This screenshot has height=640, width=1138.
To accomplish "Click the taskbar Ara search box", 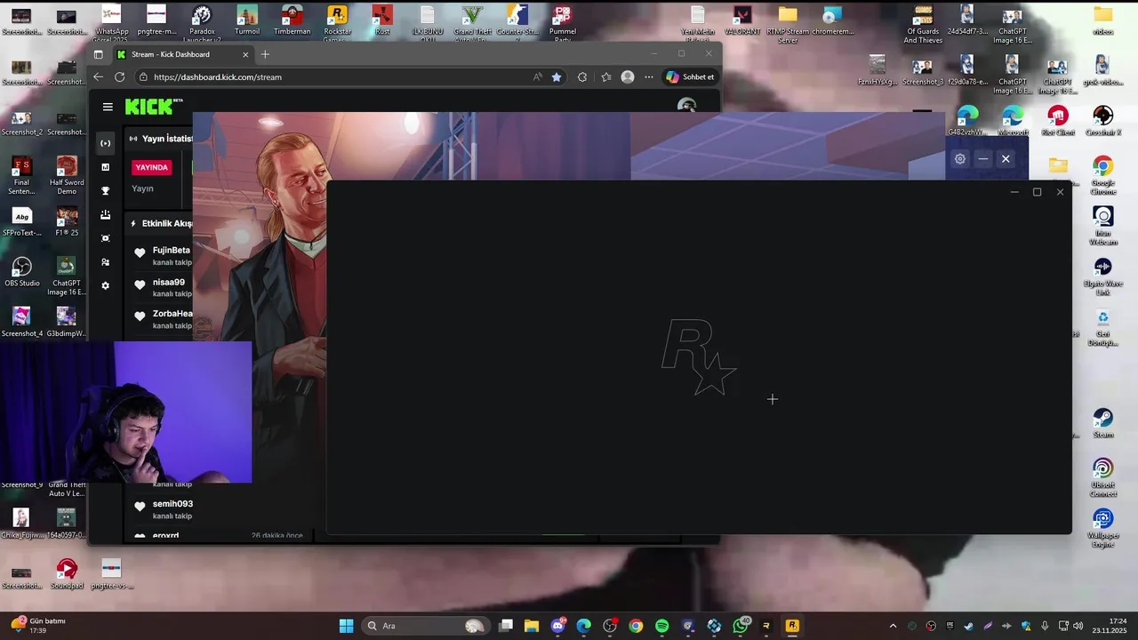I will click(x=427, y=626).
